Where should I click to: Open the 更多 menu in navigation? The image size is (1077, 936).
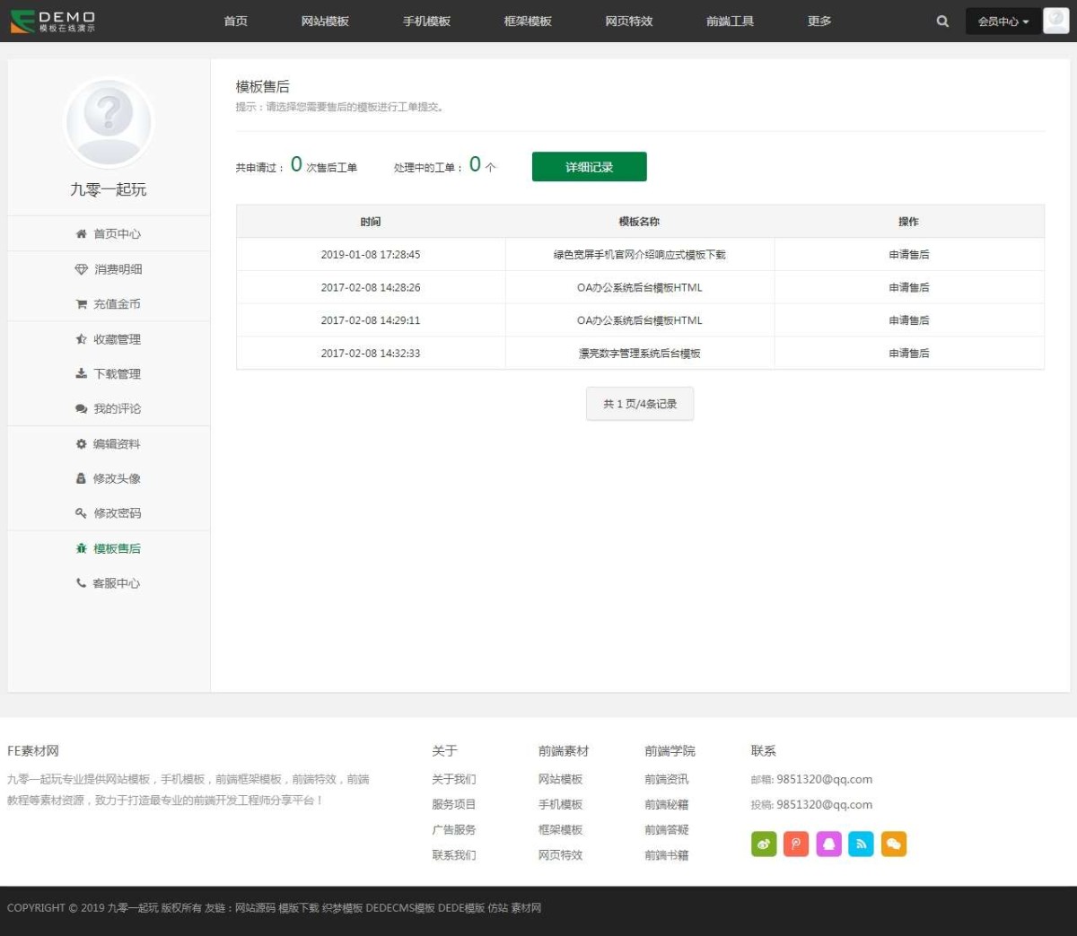(x=819, y=22)
